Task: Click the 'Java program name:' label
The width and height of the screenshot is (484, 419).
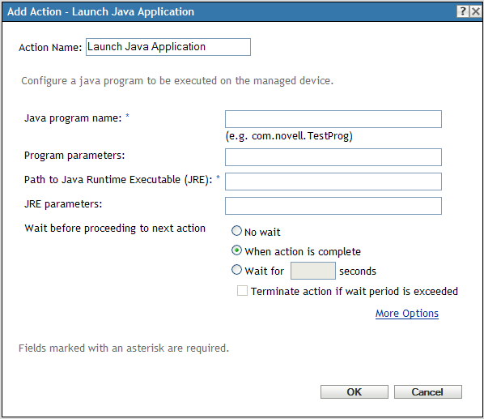Action: (x=73, y=118)
